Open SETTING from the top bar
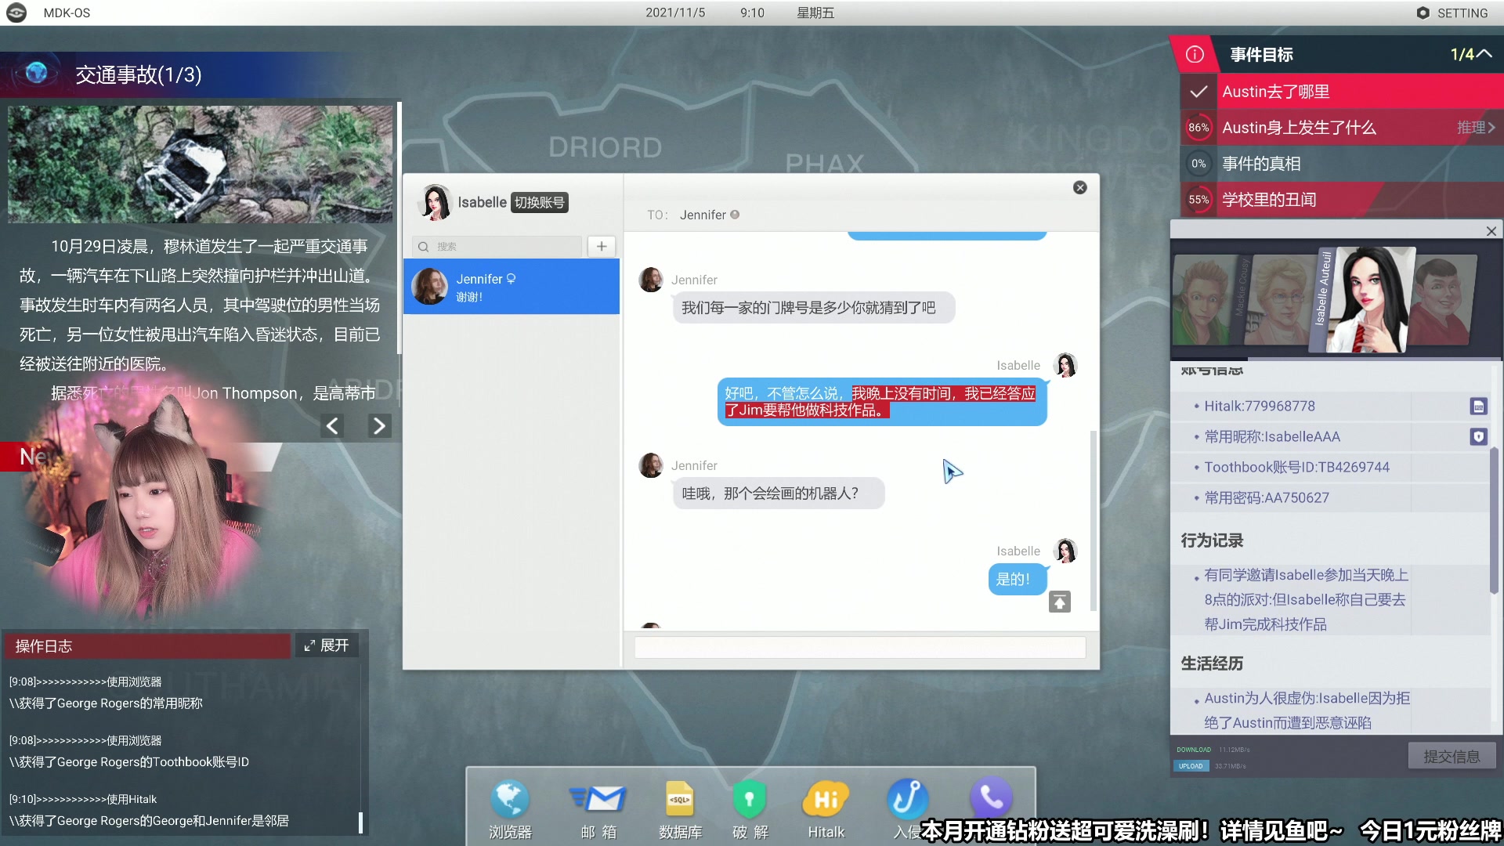Viewport: 1504px width, 846px height. tap(1452, 13)
